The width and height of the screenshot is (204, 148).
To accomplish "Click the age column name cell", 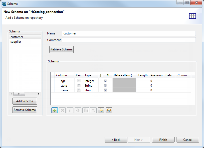I will coord(64,81).
